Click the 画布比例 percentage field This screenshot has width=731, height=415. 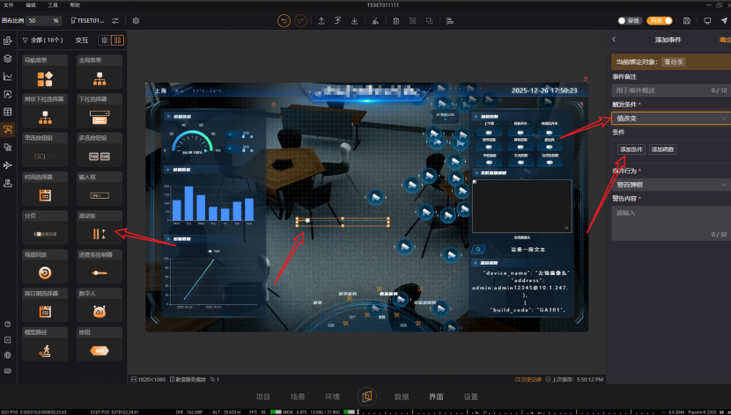44,20
